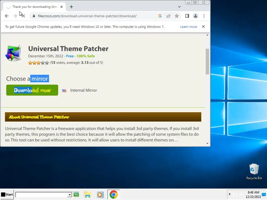Click the 'Free' label
This screenshot has width=267, height=200.
pyautogui.click(x=70, y=56)
